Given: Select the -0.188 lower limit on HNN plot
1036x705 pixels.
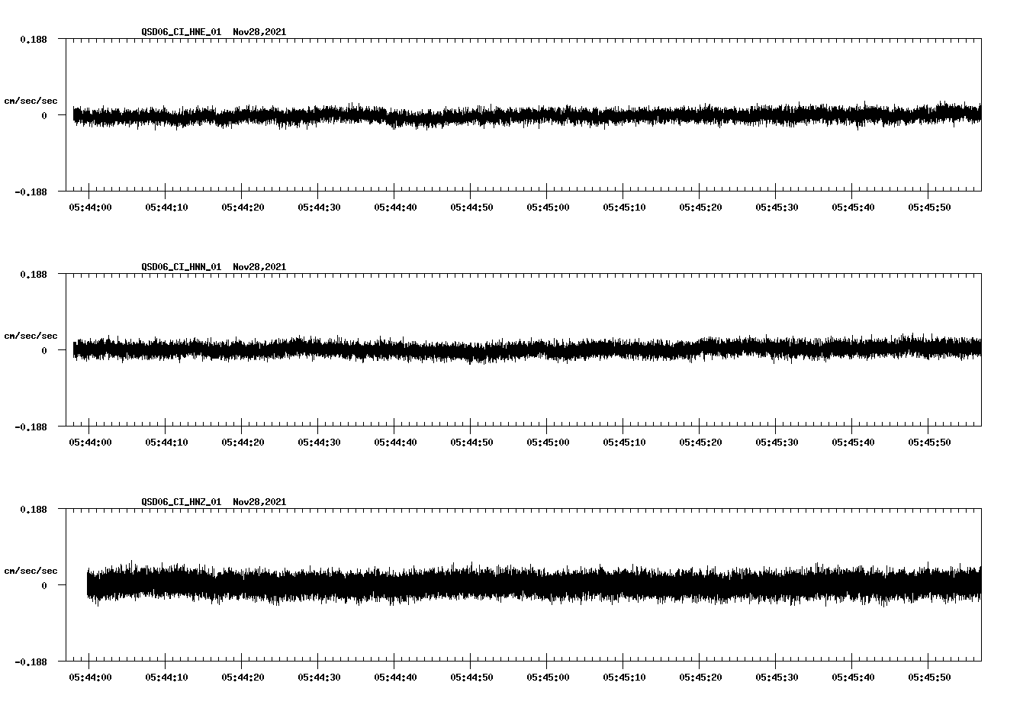Looking at the screenshot, I should click(x=31, y=427).
